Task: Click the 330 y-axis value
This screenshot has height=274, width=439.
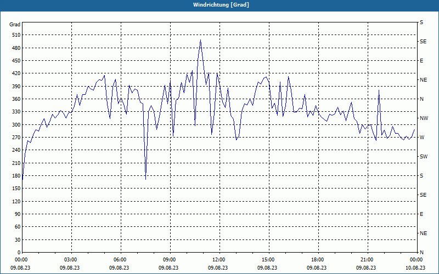Action: coord(16,112)
